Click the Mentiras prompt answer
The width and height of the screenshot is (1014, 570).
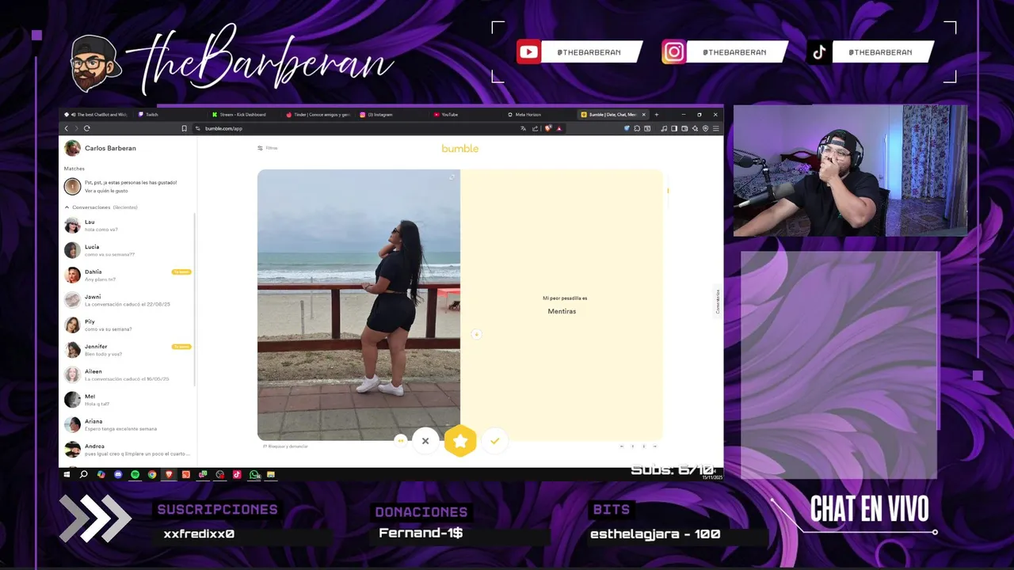point(562,311)
